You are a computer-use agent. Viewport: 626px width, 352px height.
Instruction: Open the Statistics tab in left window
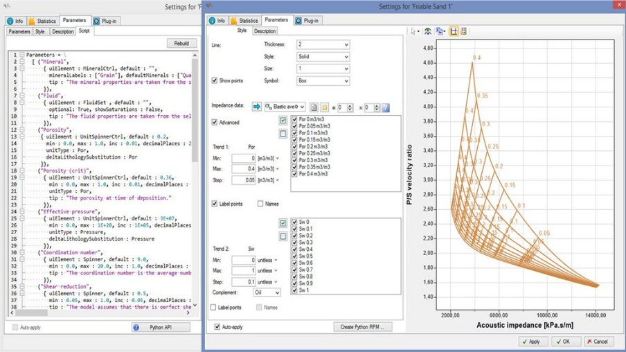[x=43, y=21]
